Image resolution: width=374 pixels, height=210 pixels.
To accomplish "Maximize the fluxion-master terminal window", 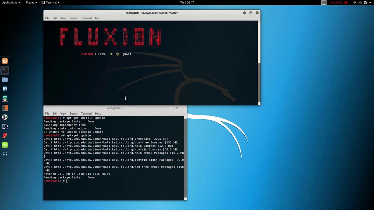I will [251, 13].
